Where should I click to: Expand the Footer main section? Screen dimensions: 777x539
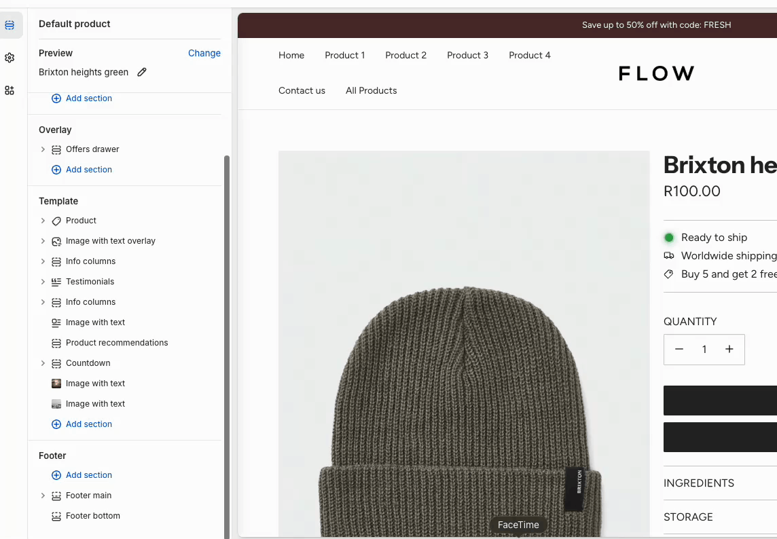click(x=43, y=496)
